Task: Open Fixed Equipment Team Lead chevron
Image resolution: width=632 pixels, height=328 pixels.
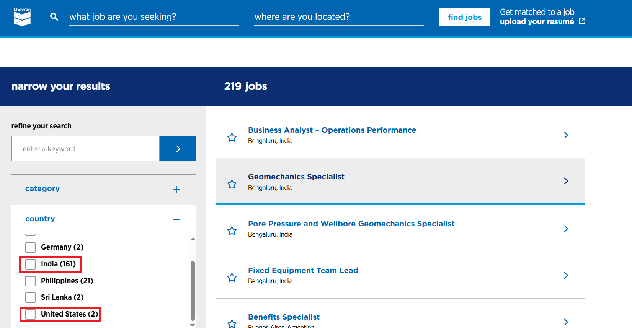Action: pos(566,275)
